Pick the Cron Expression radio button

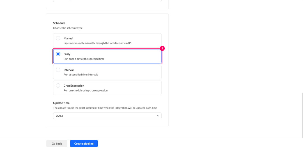point(58,86)
